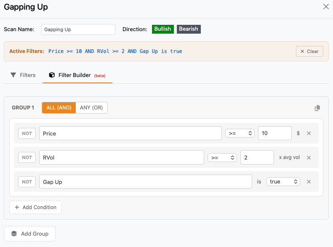333x247 pixels.
Task: Remove the Price condition row
Action: pyautogui.click(x=309, y=133)
